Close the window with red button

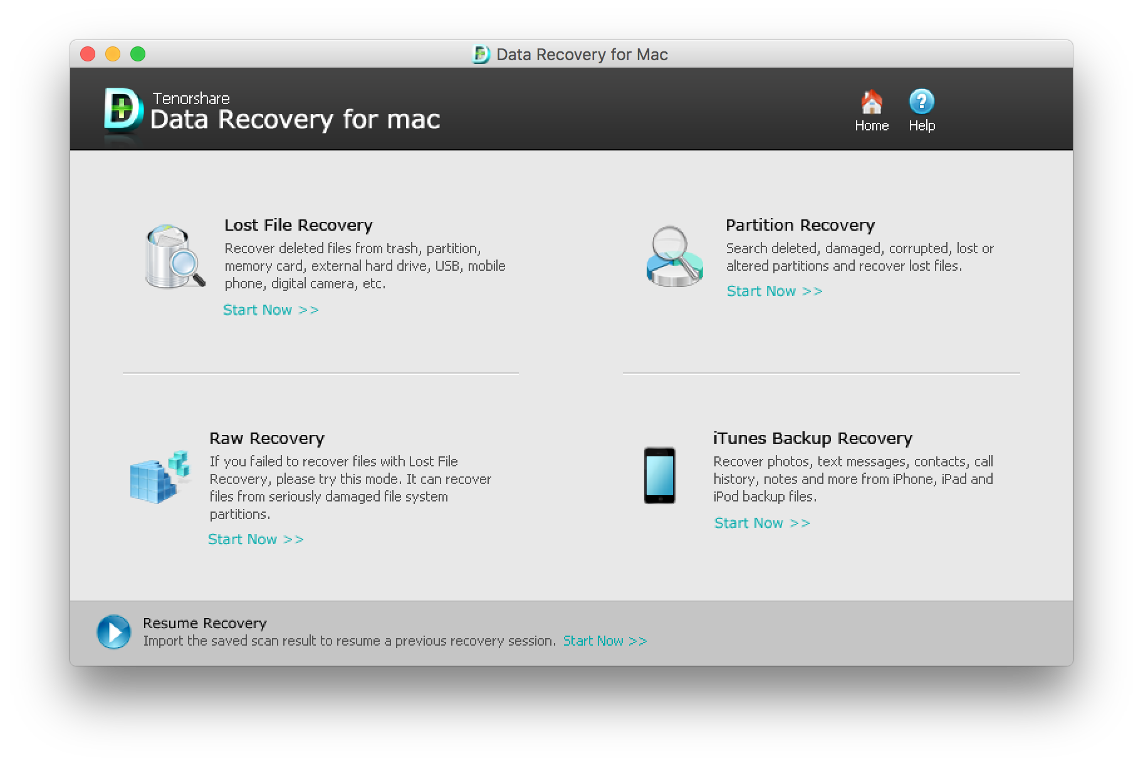(x=88, y=55)
